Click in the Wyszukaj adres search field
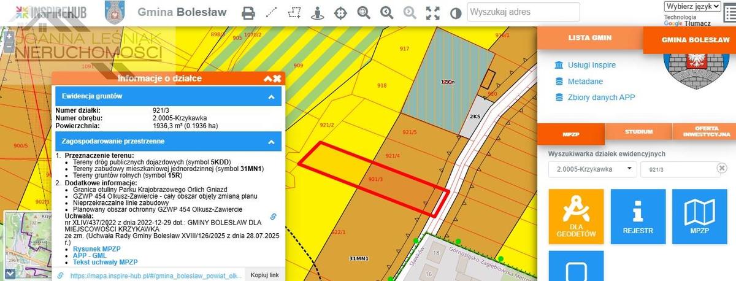736x281 pixels. pyautogui.click(x=523, y=12)
